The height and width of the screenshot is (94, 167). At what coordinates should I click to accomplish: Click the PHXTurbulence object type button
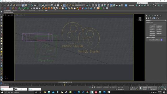(x=159, y=26)
